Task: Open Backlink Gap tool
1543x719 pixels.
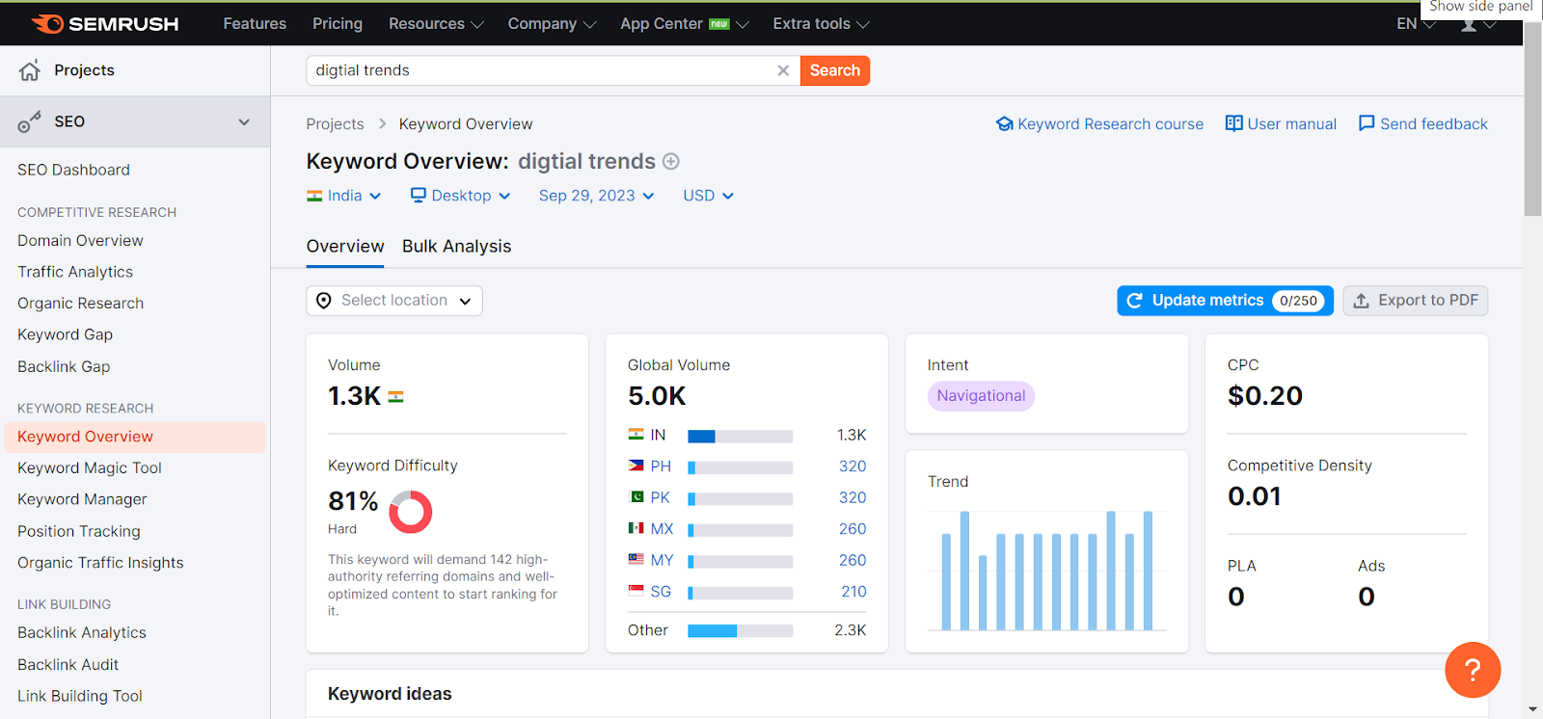Action: (x=64, y=367)
